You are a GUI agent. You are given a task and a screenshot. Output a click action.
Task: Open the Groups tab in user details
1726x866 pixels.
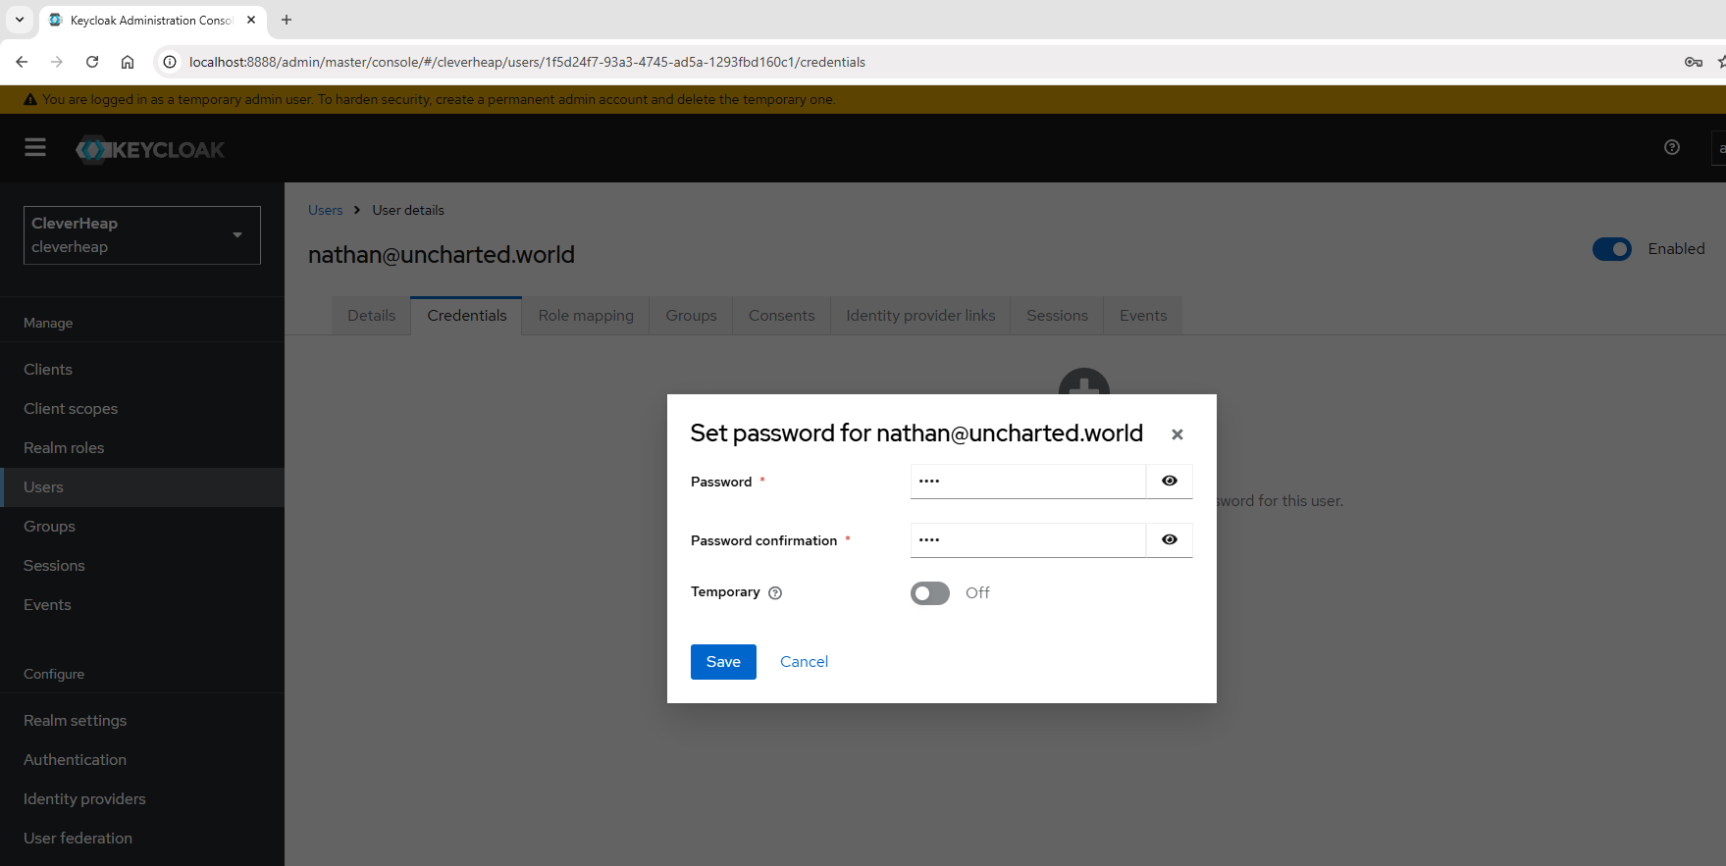[691, 316]
